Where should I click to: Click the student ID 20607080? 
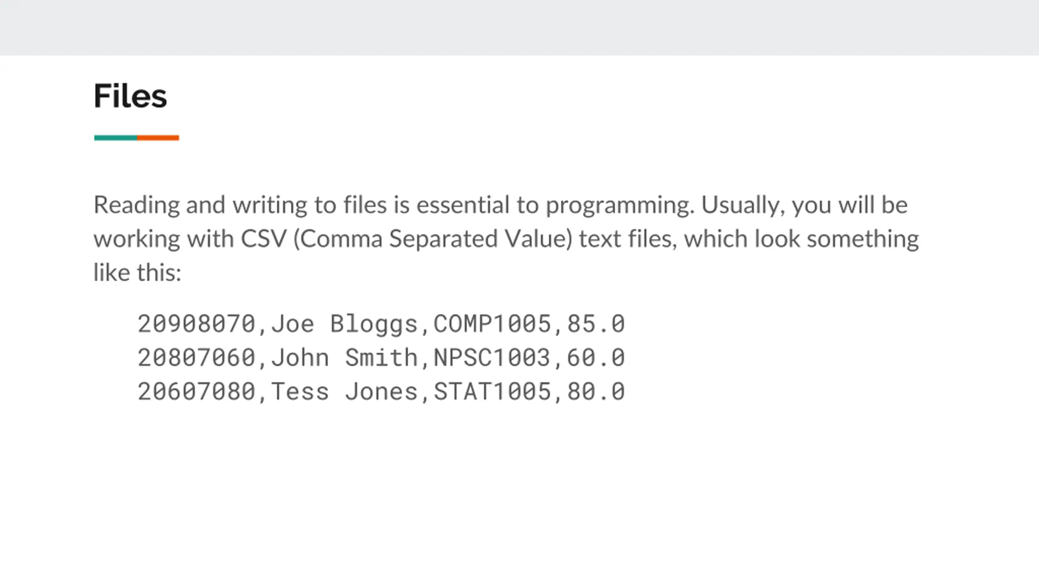[x=196, y=391]
